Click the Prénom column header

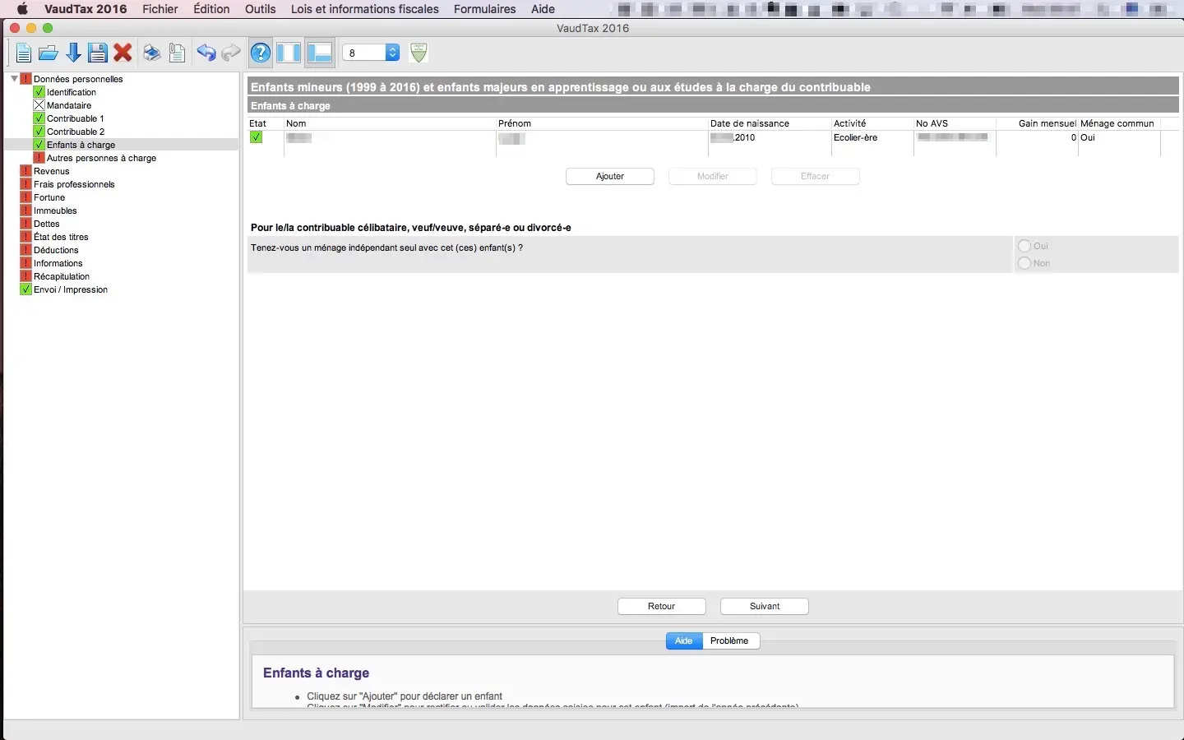coord(602,123)
